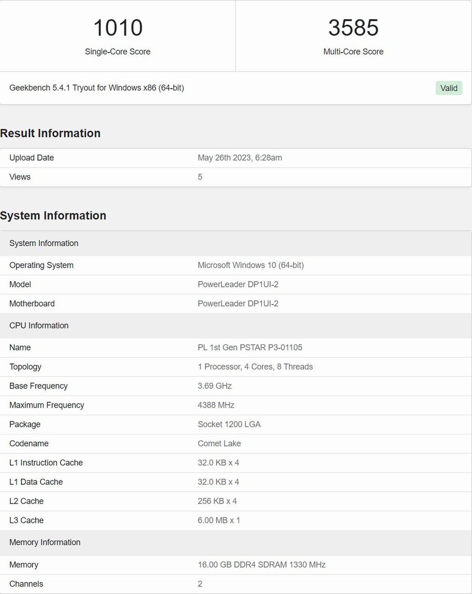Select the Multi-Core Score label
Viewport: 472px width, 594px height.
tap(353, 51)
